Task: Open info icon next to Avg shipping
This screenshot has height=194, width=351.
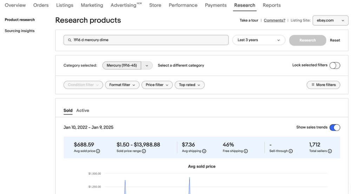Action: click(204, 151)
